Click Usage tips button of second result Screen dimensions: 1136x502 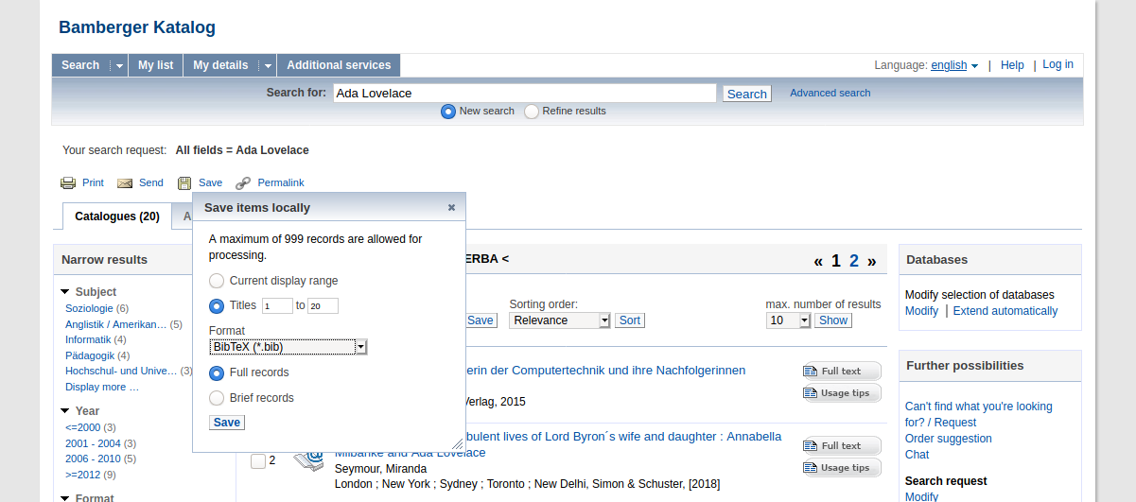(x=841, y=468)
